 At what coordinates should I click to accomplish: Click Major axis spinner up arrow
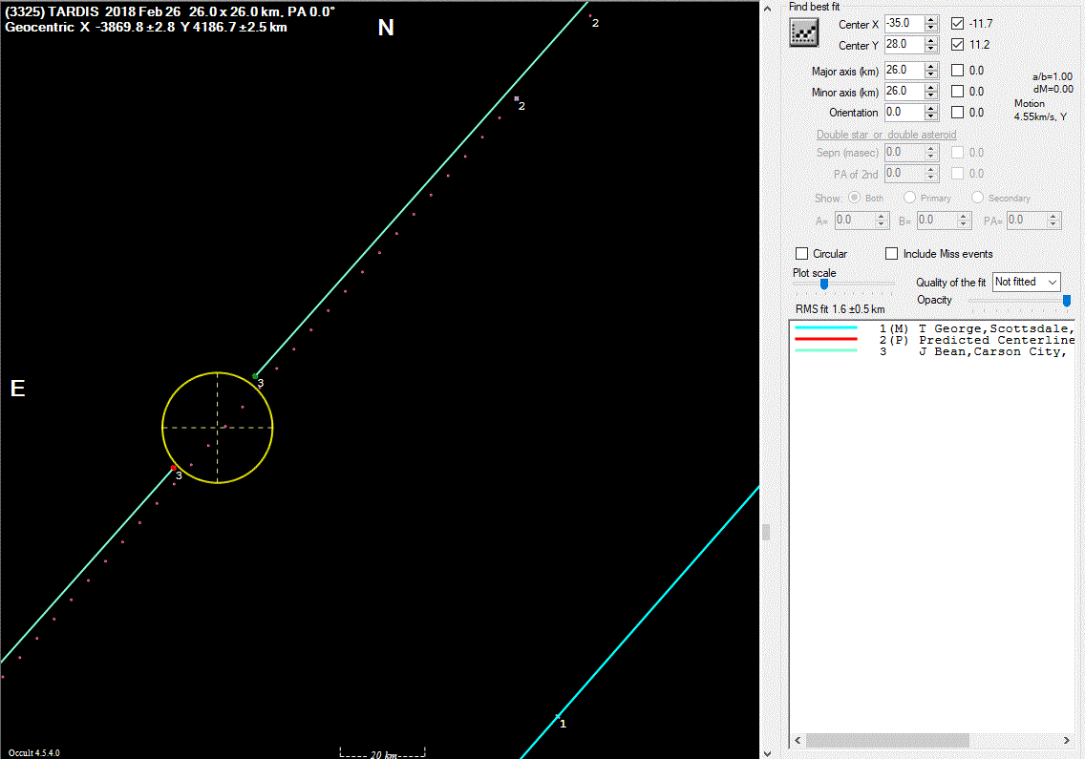click(931, 66)
